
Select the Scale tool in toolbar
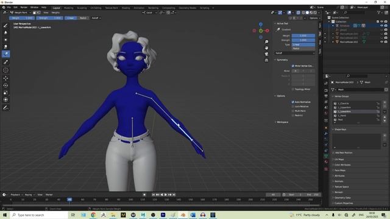click(x=5, y=92)
